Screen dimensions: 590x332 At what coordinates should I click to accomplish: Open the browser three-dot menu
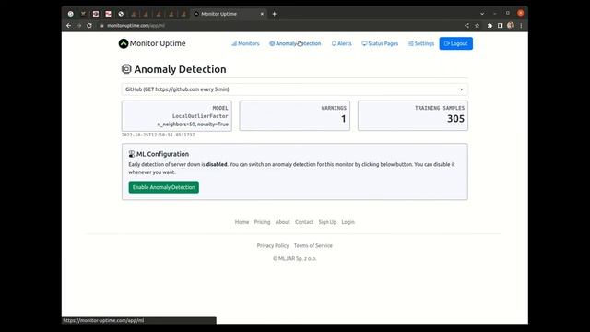pyautogui.click(x=521, y=26)
